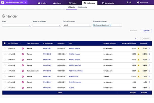
Task: Open the Gestion Commerciale module switcher
Action: point(26,2)
